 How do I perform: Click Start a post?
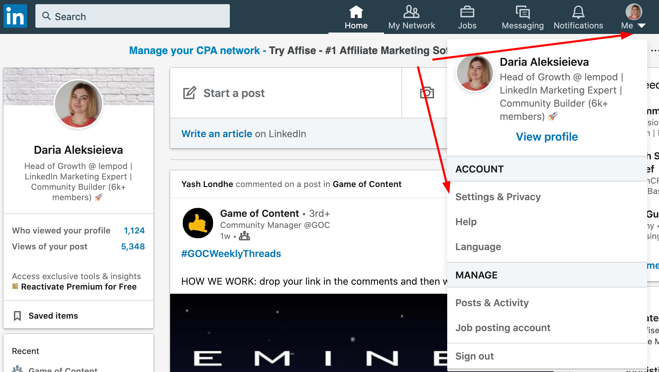[234, 93]
